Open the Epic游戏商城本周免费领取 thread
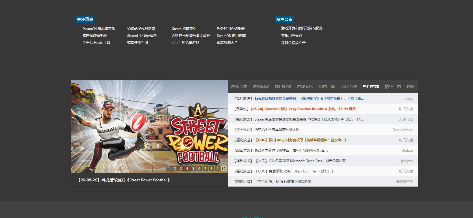The image size is (473, 218). [309, 99]
